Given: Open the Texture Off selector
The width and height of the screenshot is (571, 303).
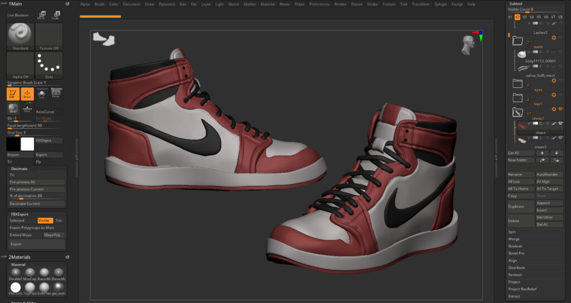Looking at the screenshot, I should tap(49, 37).
